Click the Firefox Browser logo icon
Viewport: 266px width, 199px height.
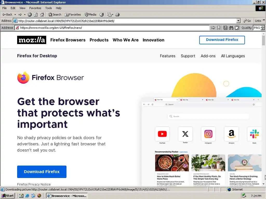(x=23, y=77)
